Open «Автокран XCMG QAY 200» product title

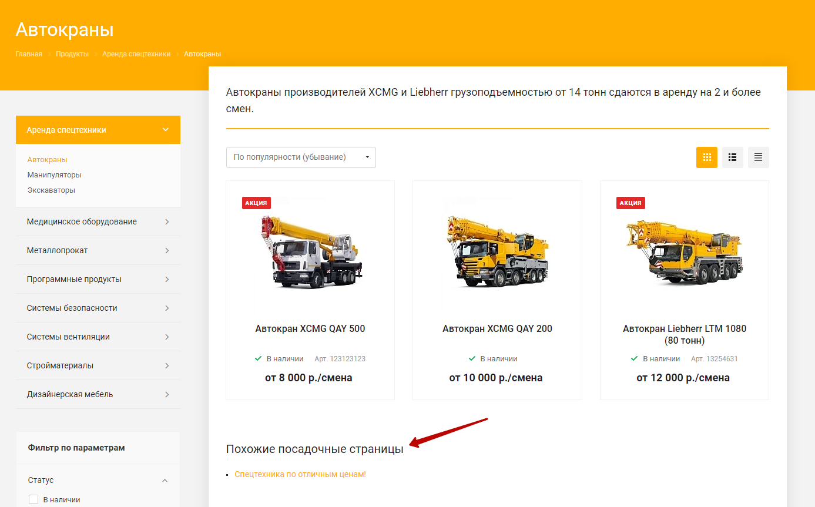[x=497, y=329]
